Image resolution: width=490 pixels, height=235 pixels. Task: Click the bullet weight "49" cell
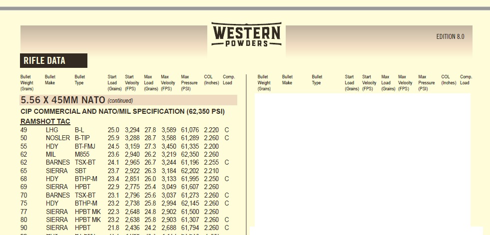pyautogui.click(x=24, y=130)
